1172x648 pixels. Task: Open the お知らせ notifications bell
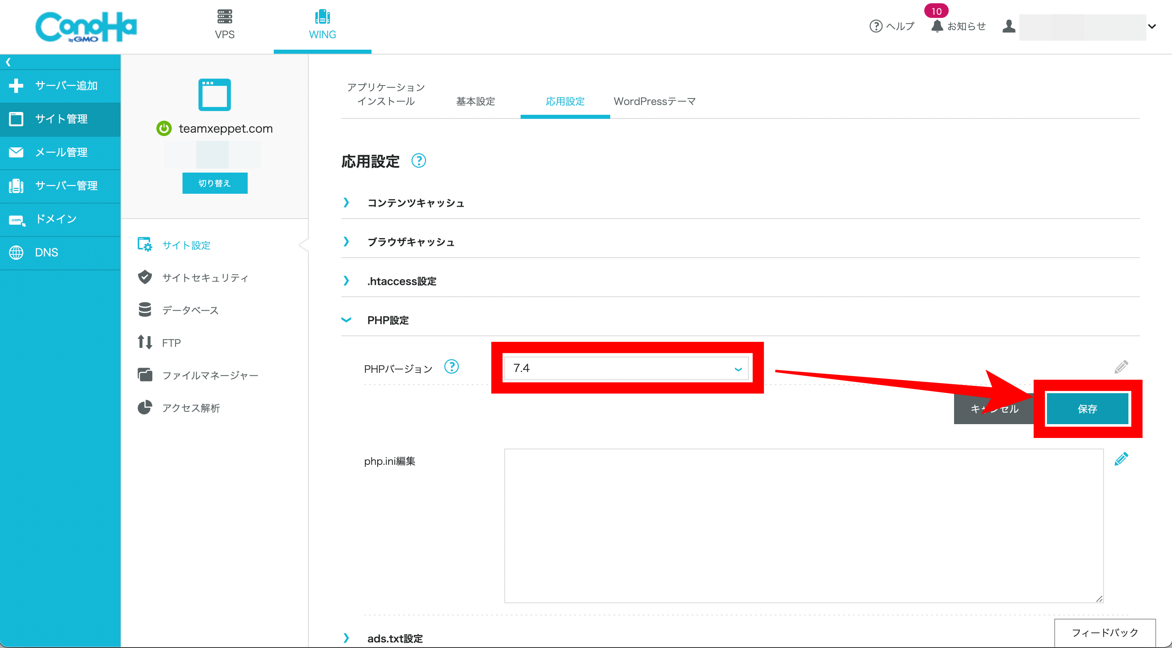click(958, 26)
